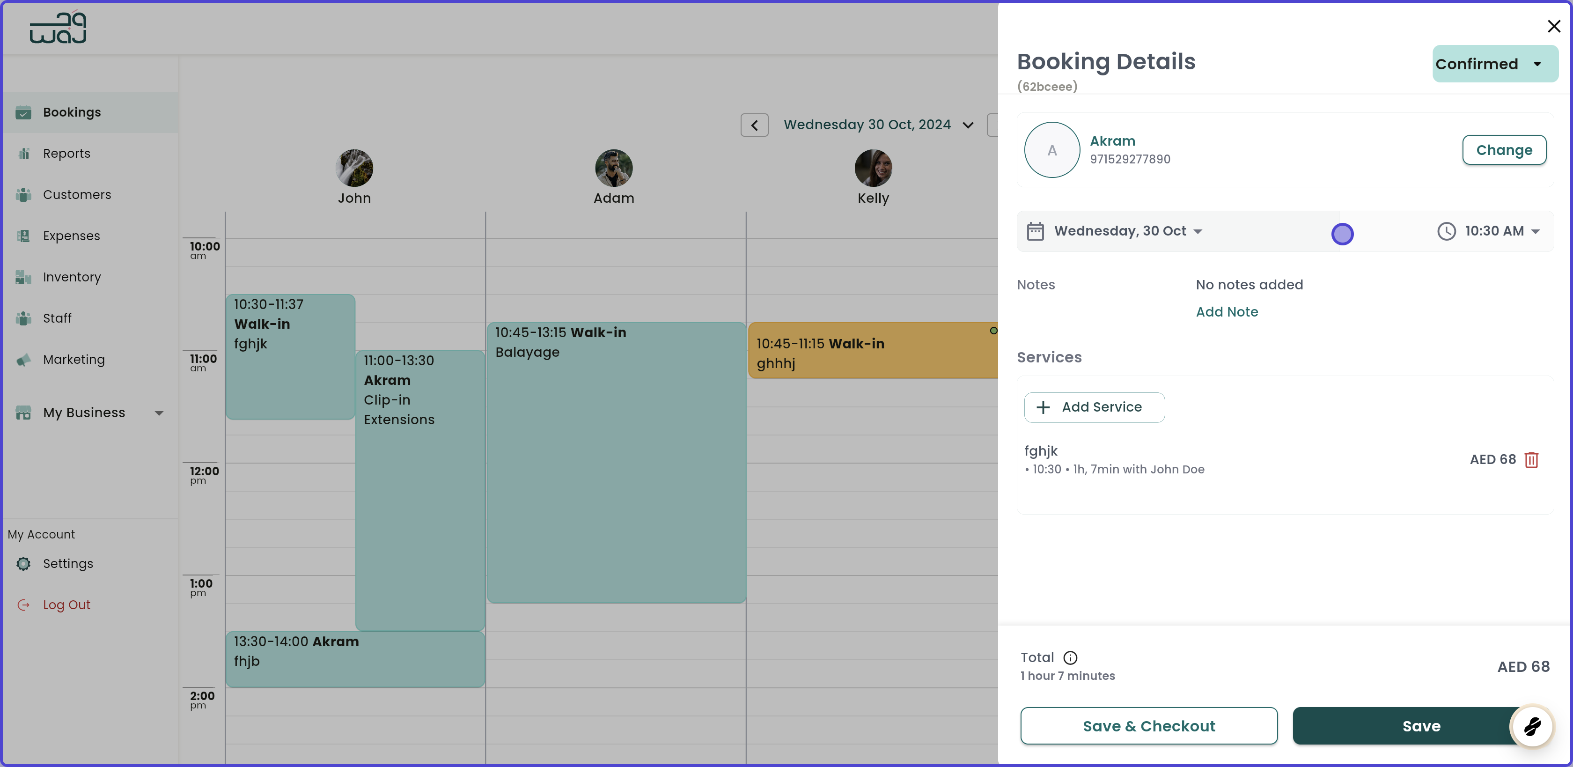Open the Expenses icon in sidebar
The height and width of the screenshot is (767, 1573).
tap(23, 236)
